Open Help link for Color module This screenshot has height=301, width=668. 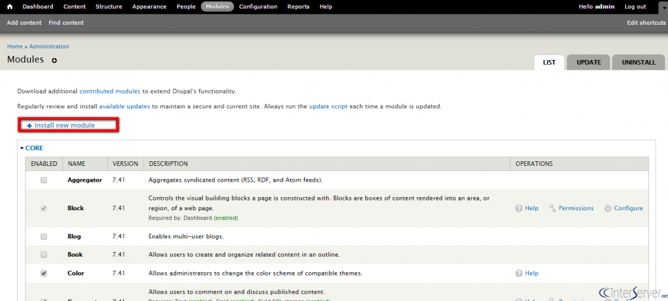(x=532, y=274)
